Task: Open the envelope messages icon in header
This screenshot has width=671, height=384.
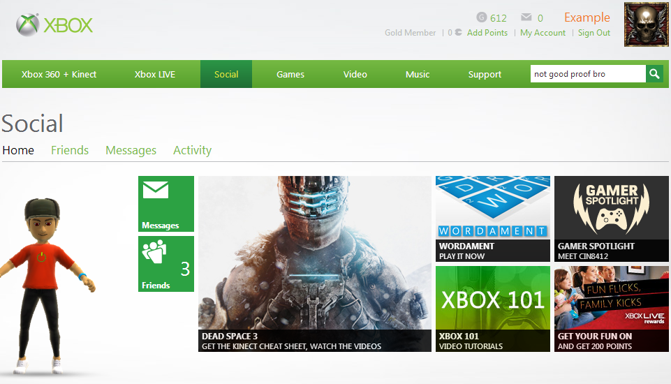Action: coord(526,17)
